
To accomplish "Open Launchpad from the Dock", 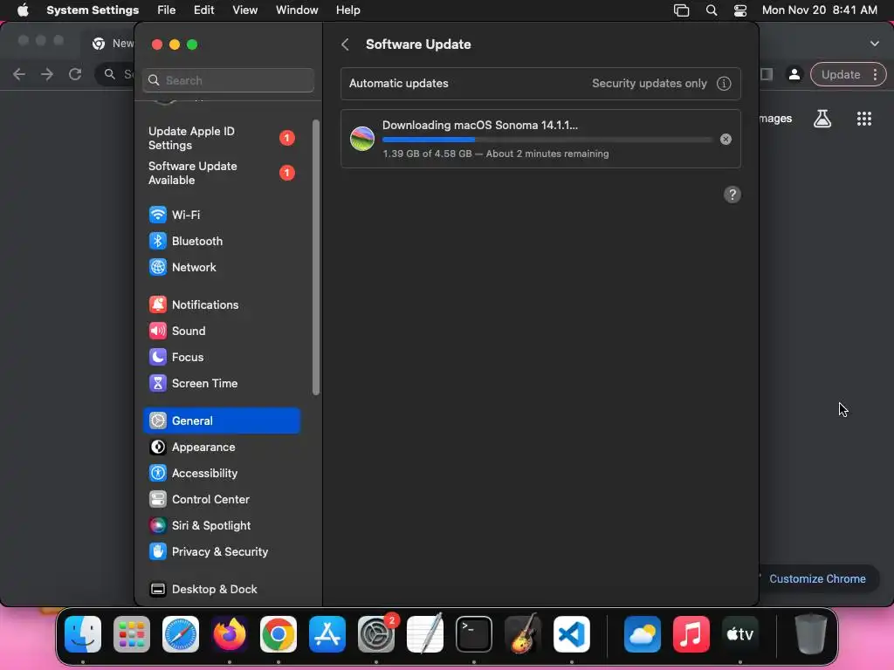I will 132,634.
